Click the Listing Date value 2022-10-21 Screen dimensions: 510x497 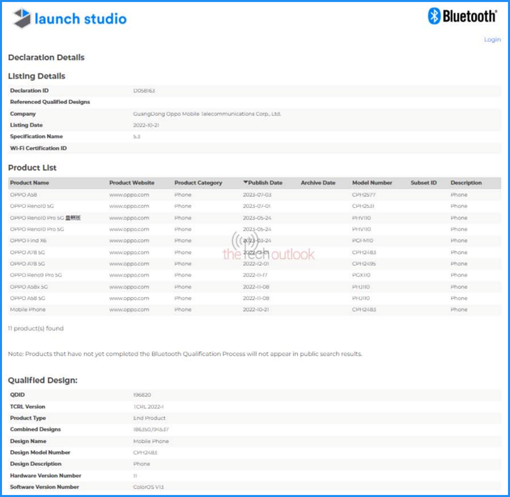click(146, 125)
